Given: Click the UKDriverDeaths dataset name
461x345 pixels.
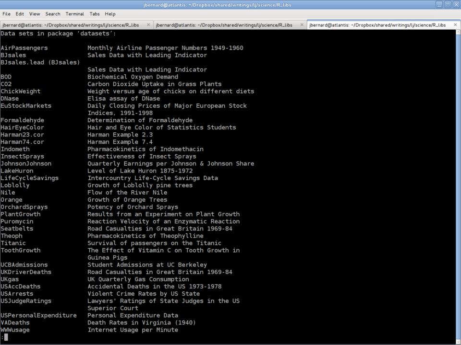Looking at the screenshot, I should (x=26, y=272).
